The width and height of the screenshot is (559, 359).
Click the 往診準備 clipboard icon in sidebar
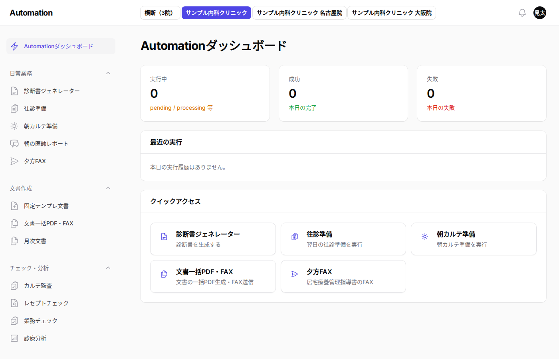point(14,108)
